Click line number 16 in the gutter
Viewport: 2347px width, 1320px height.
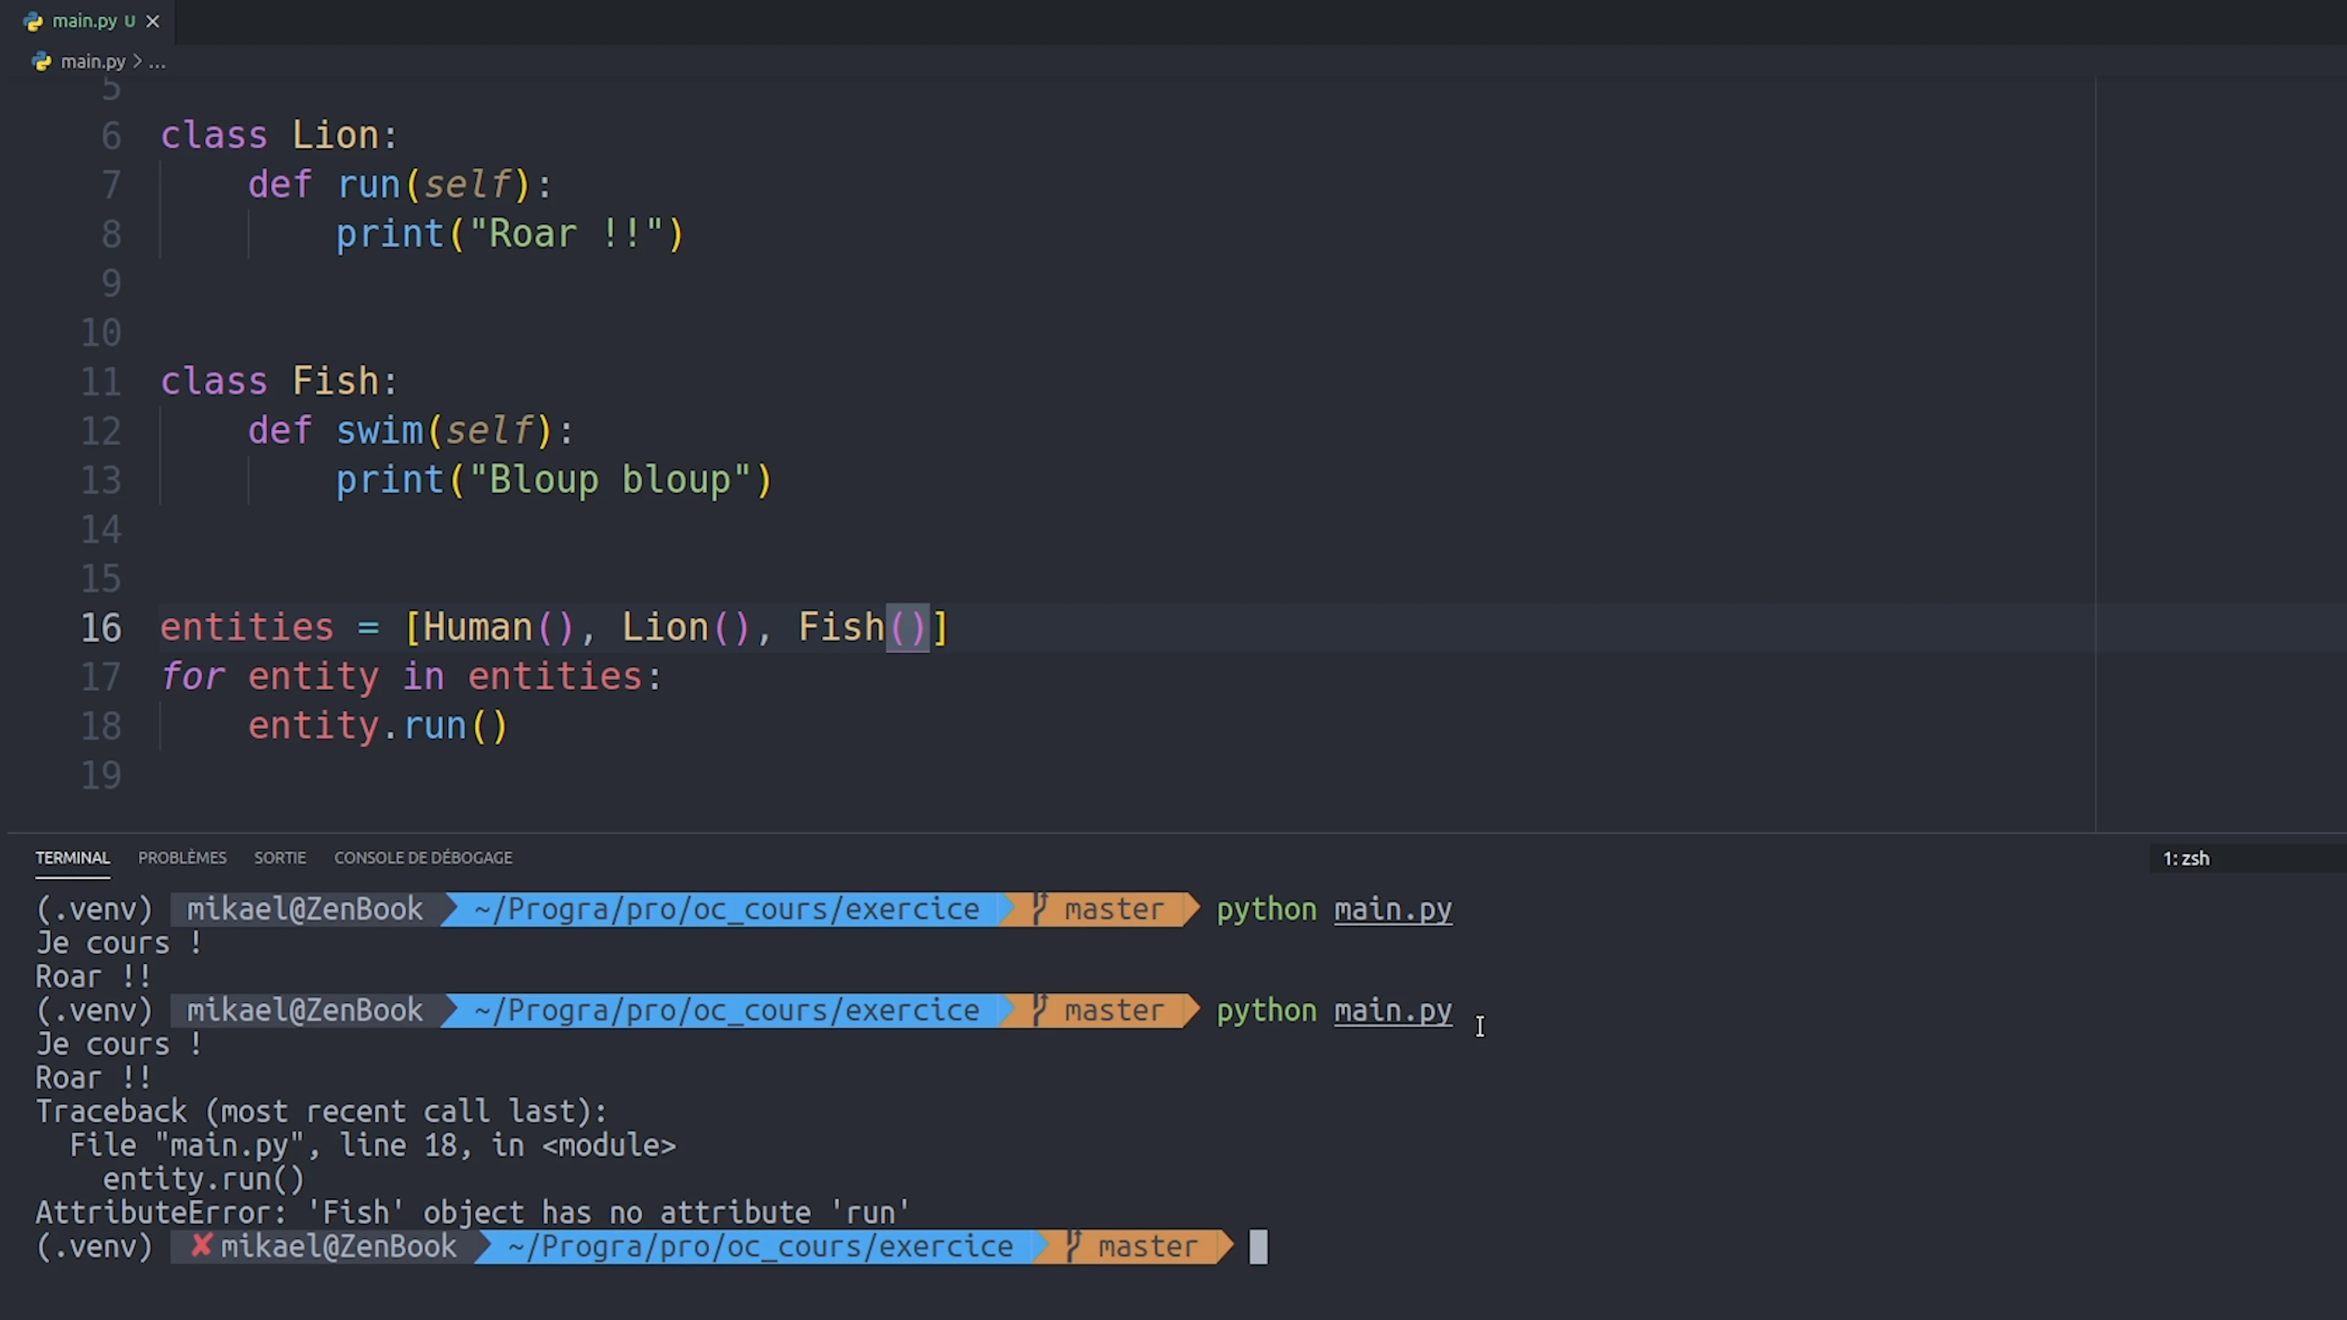tap(100, 628)
